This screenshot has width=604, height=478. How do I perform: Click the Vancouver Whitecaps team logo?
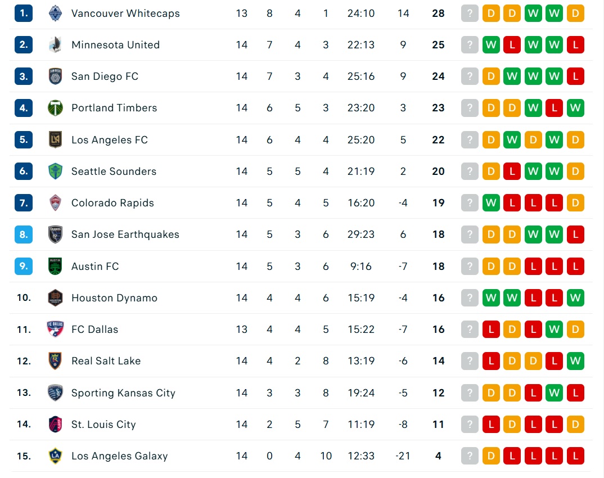coord(56,13)
